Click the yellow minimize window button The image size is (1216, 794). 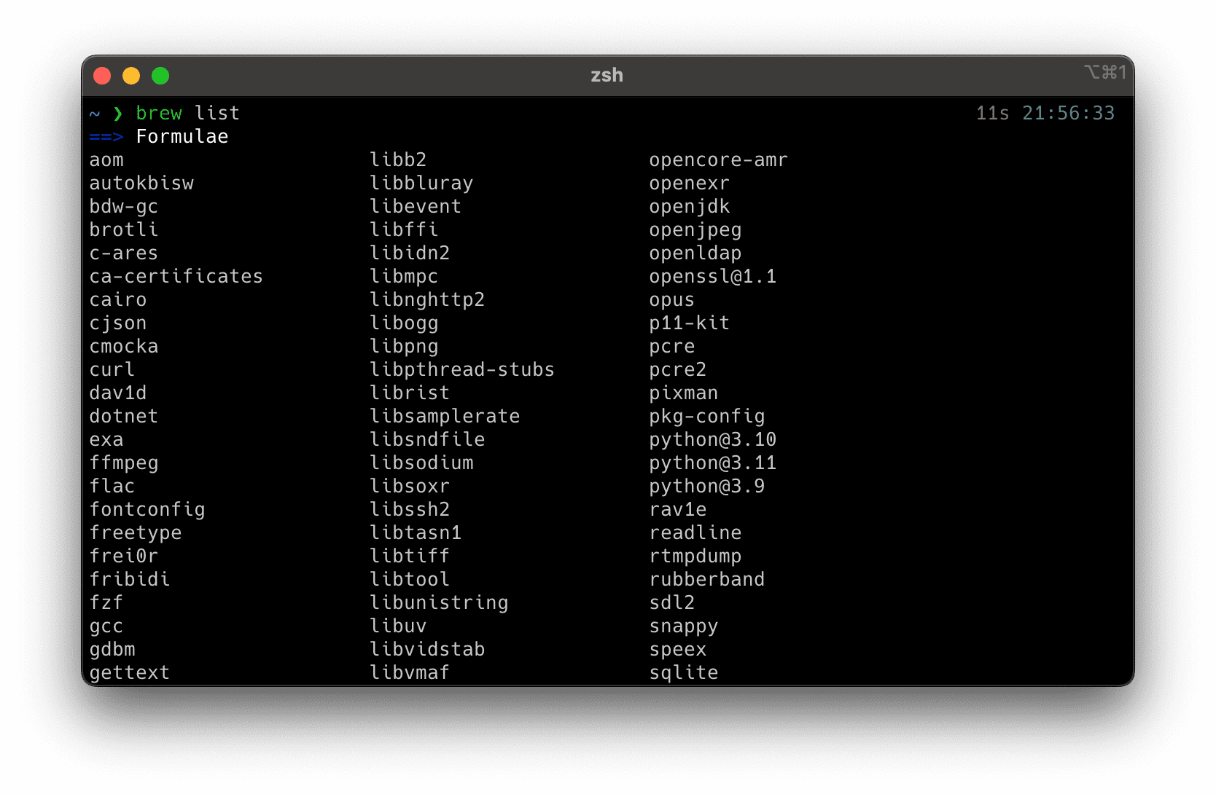point(131,76)
